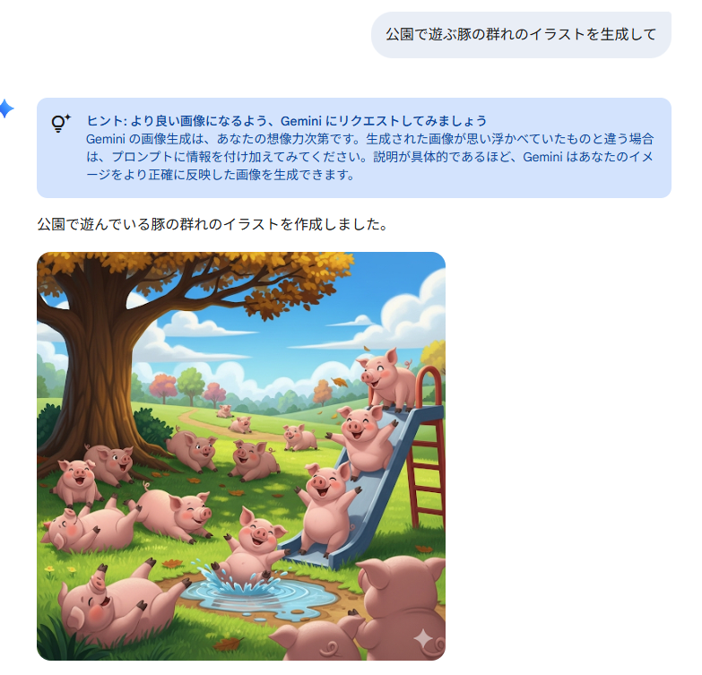The height and width of the screenshot is (675, 702).
Task: Click the lightbulb hint icon
Action: pyautogui.click(x=60, y=123)
